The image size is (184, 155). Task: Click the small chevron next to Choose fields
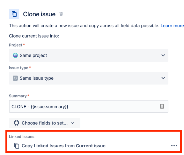pos(73,123)
